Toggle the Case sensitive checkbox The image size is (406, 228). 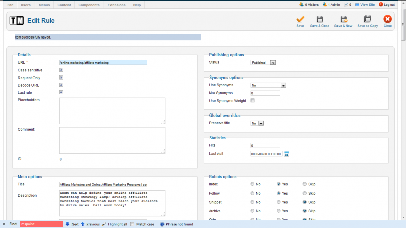[61, 70]
